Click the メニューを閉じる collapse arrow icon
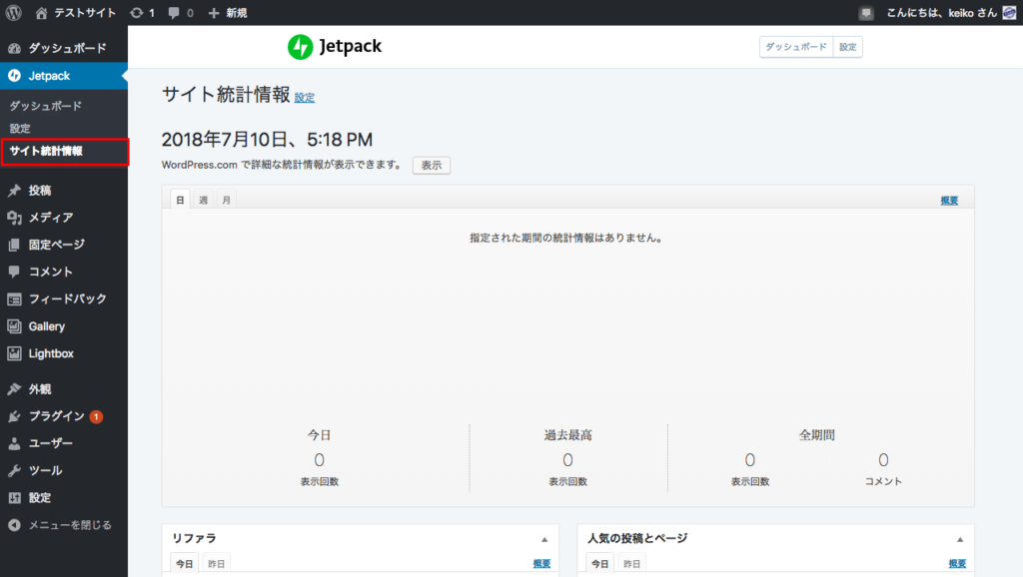 point(14,525)
